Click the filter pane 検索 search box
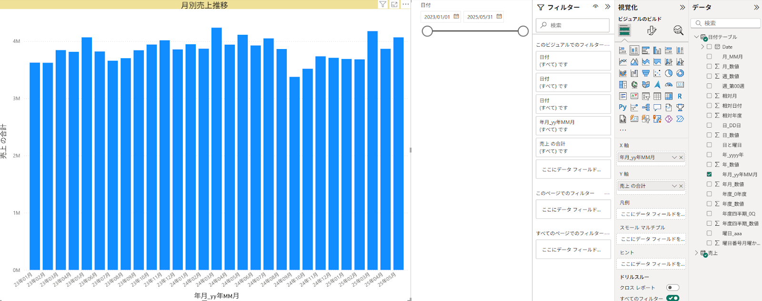 click(573, 25)
